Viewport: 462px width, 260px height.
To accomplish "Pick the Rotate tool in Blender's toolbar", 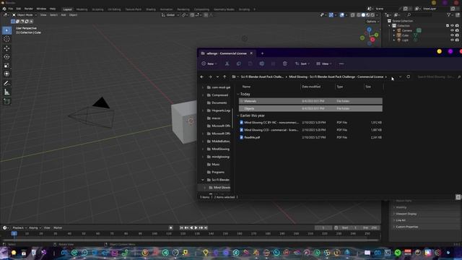I will tap(6, 56).
